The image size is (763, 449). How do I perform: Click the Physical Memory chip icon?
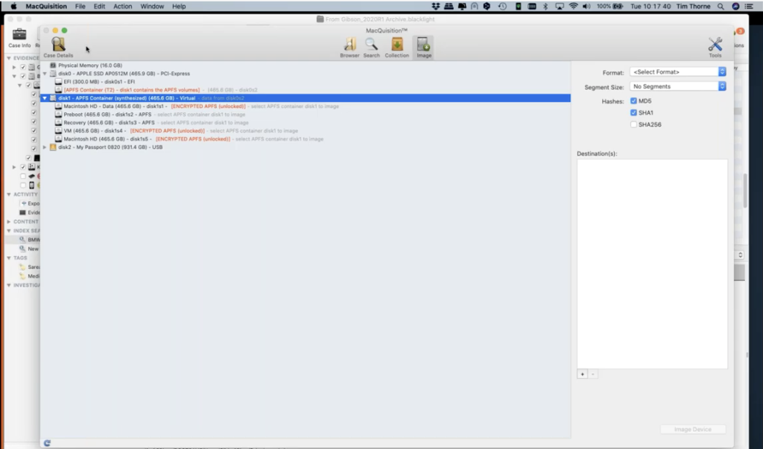[53, 66]
